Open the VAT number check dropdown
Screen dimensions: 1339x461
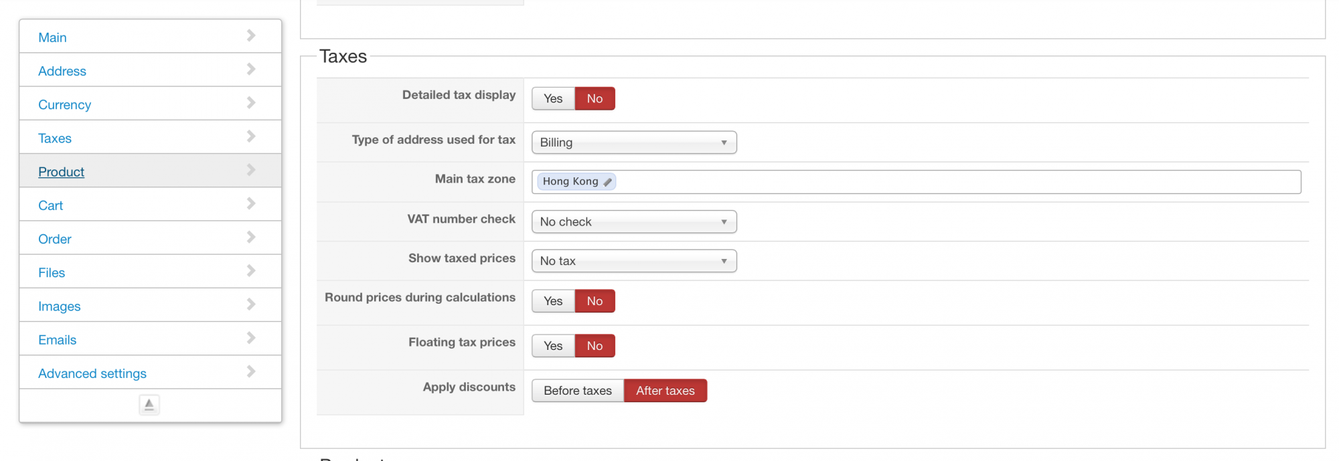click(x=633, y=222)
